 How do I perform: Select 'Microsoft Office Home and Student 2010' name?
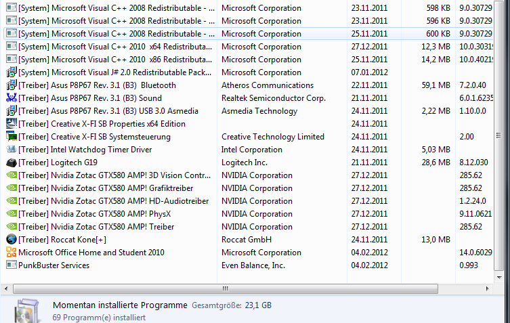91,253
